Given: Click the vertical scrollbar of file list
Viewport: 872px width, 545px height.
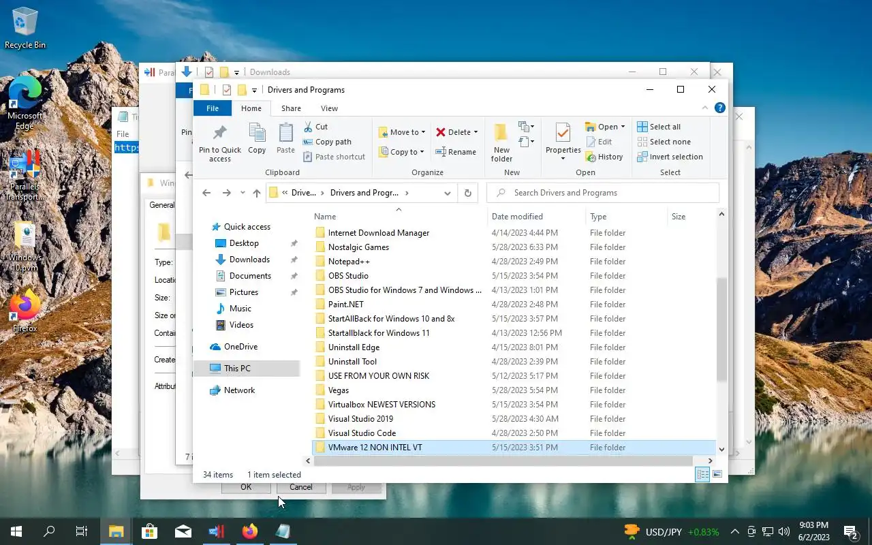Looking at the screenshot, I should pyautogui.click(x=721, y=330).
